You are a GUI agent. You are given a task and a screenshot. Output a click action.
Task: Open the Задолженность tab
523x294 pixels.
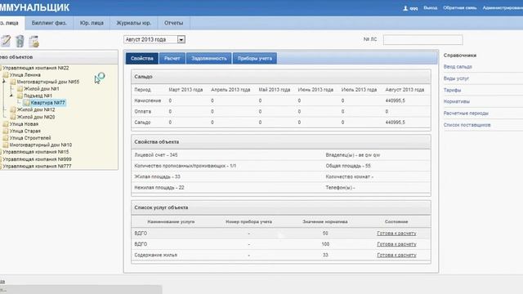click(x=209, y=58)
